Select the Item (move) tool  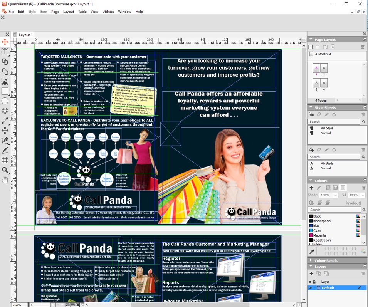click(5, 42)
